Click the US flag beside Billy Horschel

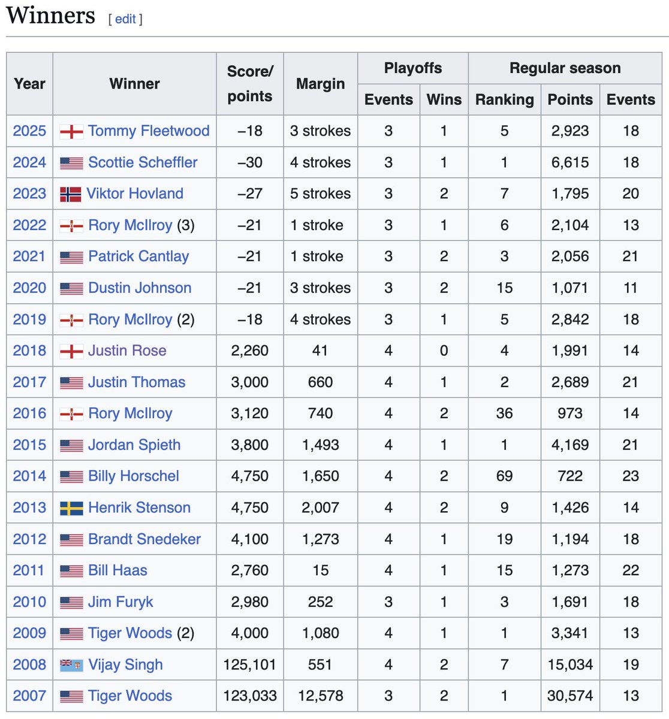71,477
